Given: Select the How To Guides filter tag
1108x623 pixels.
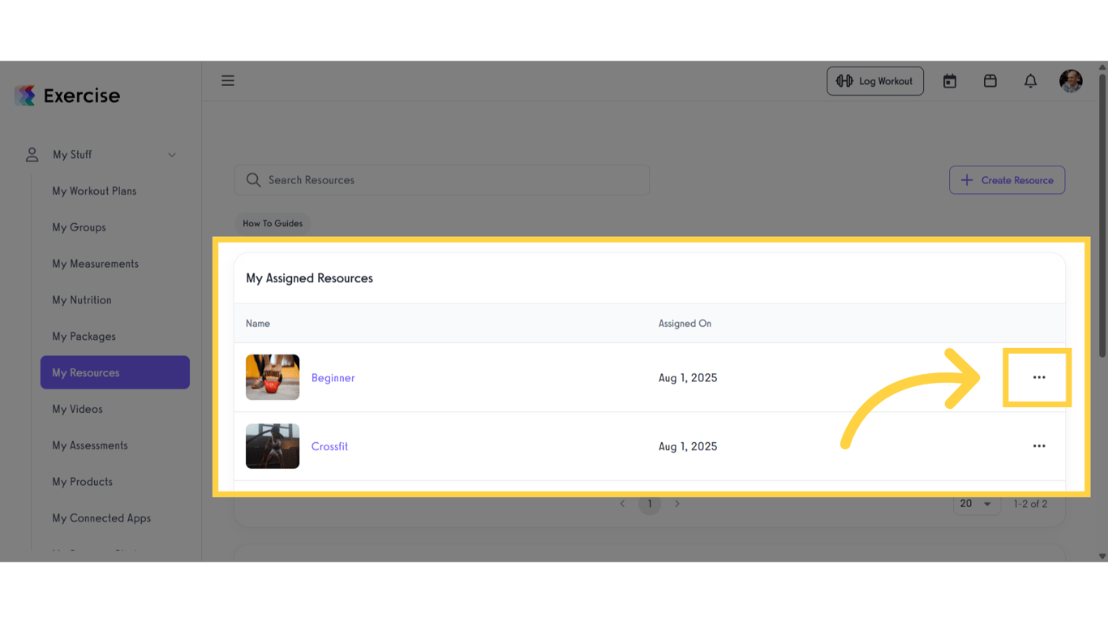Looking at the screenshot, I should click(272, 222).
